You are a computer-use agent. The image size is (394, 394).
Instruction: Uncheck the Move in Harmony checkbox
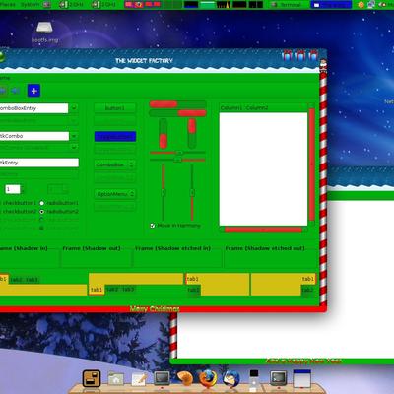pos(153,226)
